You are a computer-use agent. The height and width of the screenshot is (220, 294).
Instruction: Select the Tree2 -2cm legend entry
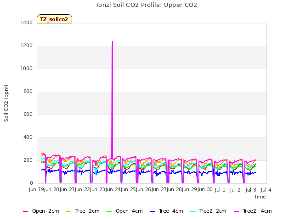pos(208,211)
